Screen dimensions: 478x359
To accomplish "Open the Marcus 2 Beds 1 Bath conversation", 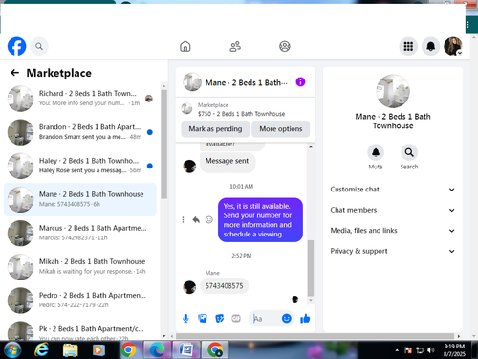I will click(x=80, y=233).
